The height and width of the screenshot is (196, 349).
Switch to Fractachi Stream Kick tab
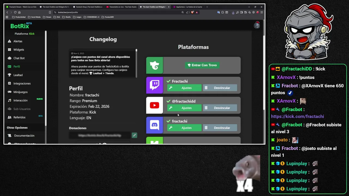(x=21, y=7)
